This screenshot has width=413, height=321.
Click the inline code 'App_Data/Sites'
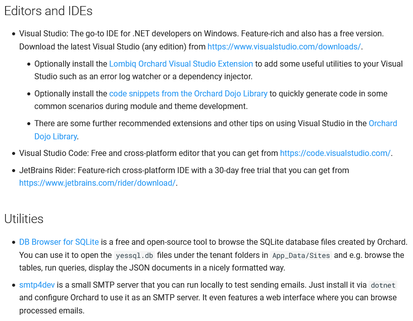click(x=301, y=255)
